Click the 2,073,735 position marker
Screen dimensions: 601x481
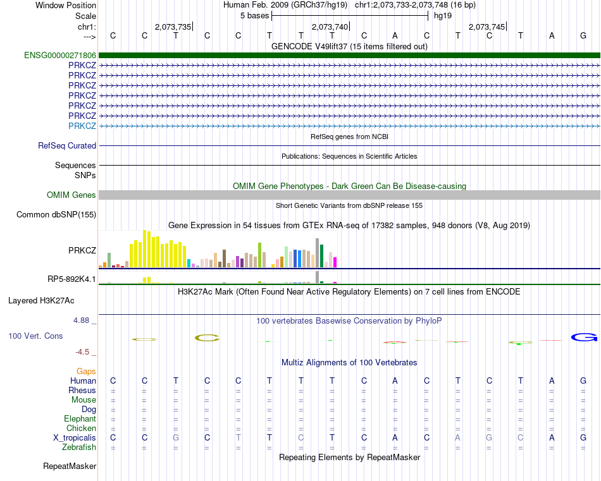[x=173, y=27]
